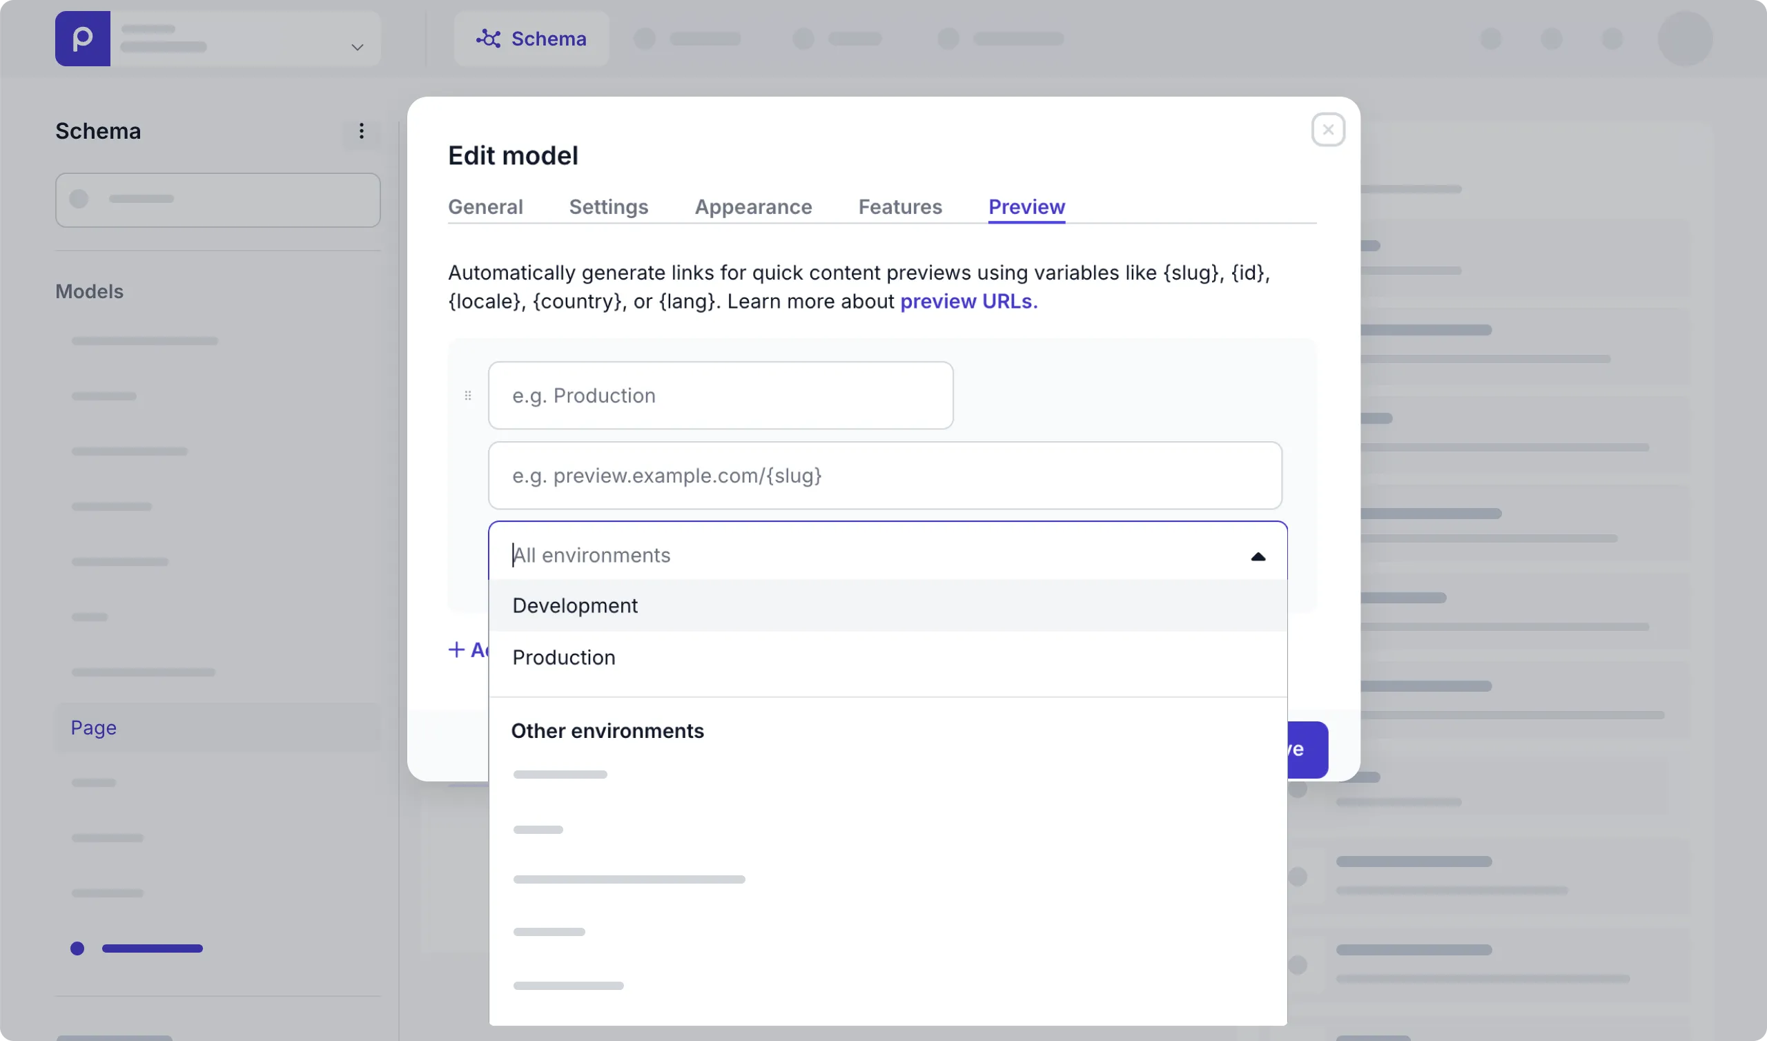Switch to the Settings tab
Viewport: 1767px width, 1041px height.
(x=609, y=207)
